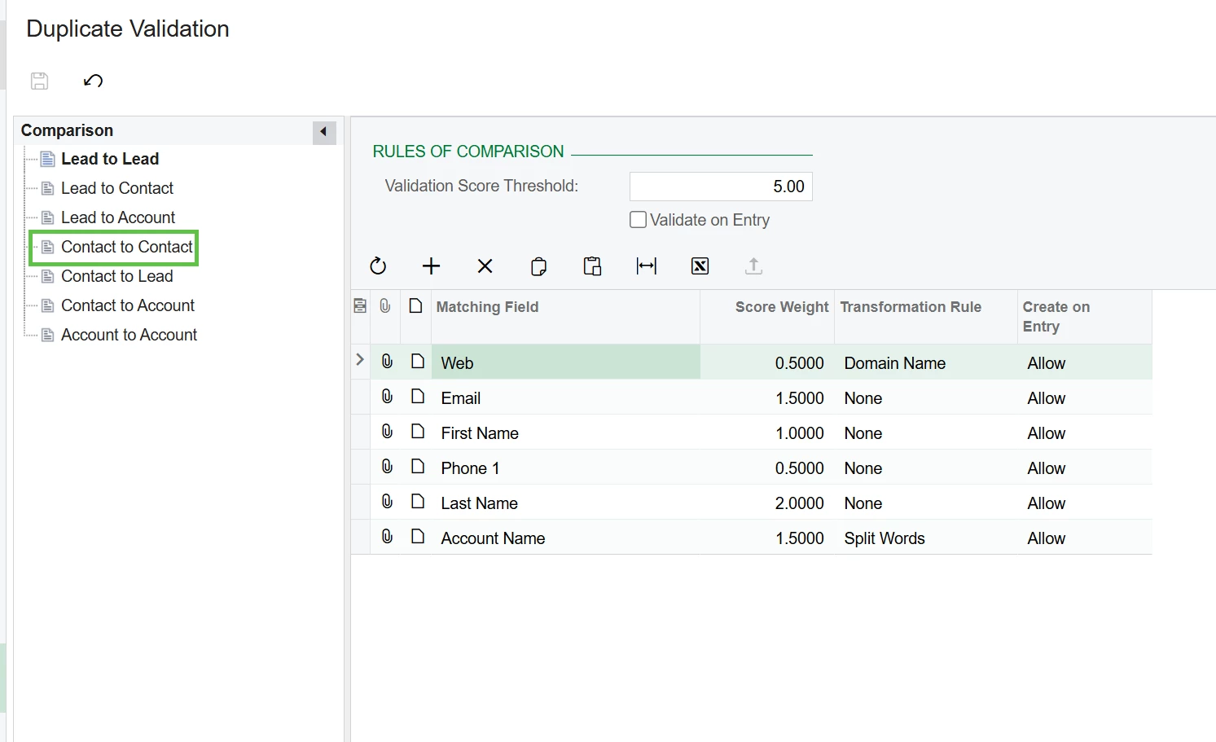Select Lead to Lead tree item
This screenshot has height=742, width=1216.
click(110, 159)
